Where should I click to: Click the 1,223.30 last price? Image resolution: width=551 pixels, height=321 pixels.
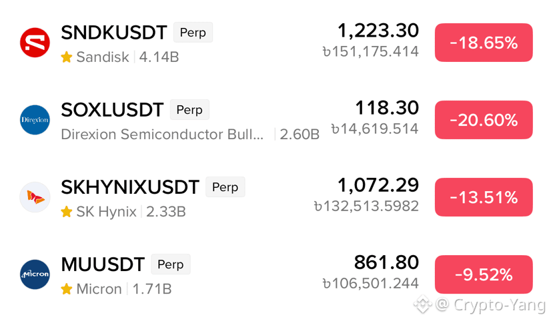point(378,31)
